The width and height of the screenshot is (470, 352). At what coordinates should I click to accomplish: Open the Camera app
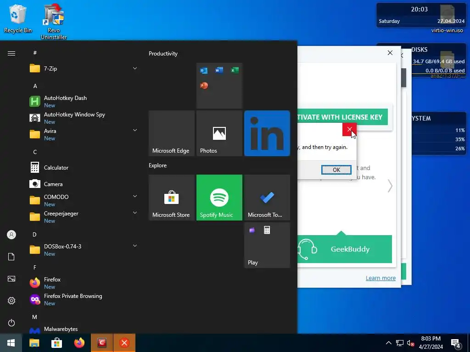pyautogui.click(x=84, y=184)
